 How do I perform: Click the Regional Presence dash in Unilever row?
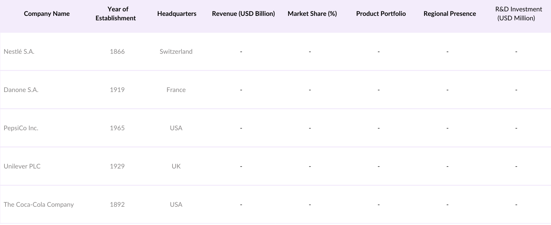[x=447, y=166]
